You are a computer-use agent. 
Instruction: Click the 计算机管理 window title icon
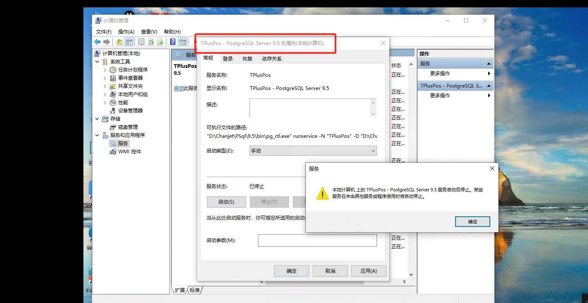click(99, 20)
